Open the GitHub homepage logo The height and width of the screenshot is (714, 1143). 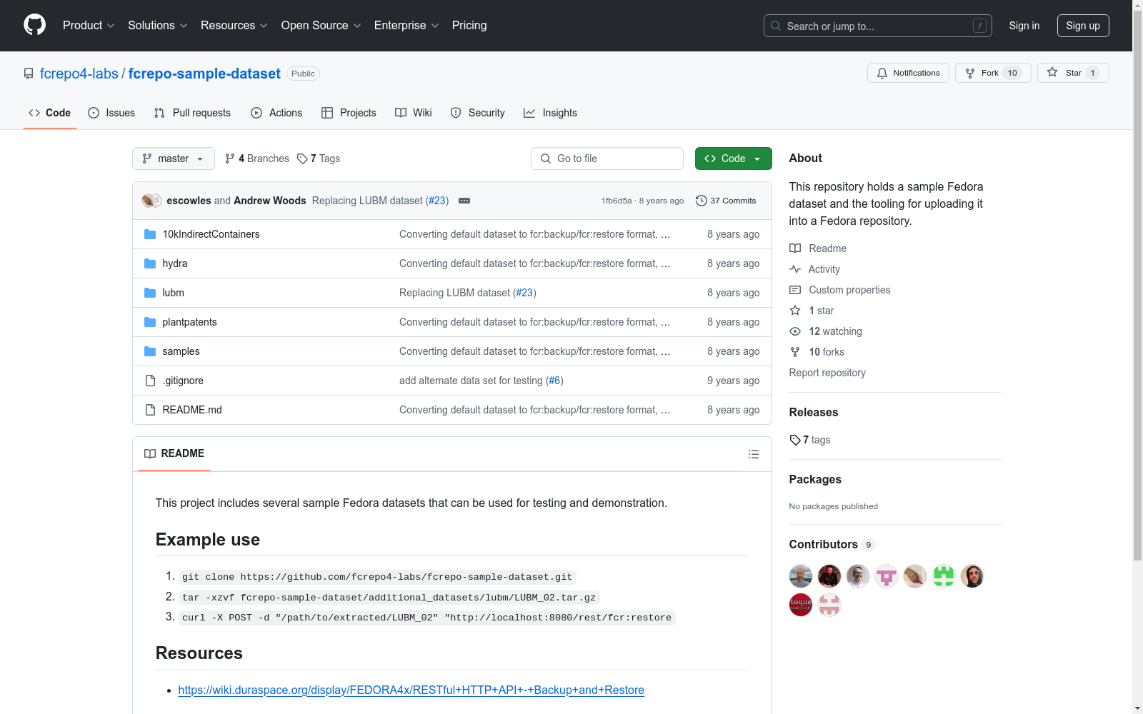[34, 25]
